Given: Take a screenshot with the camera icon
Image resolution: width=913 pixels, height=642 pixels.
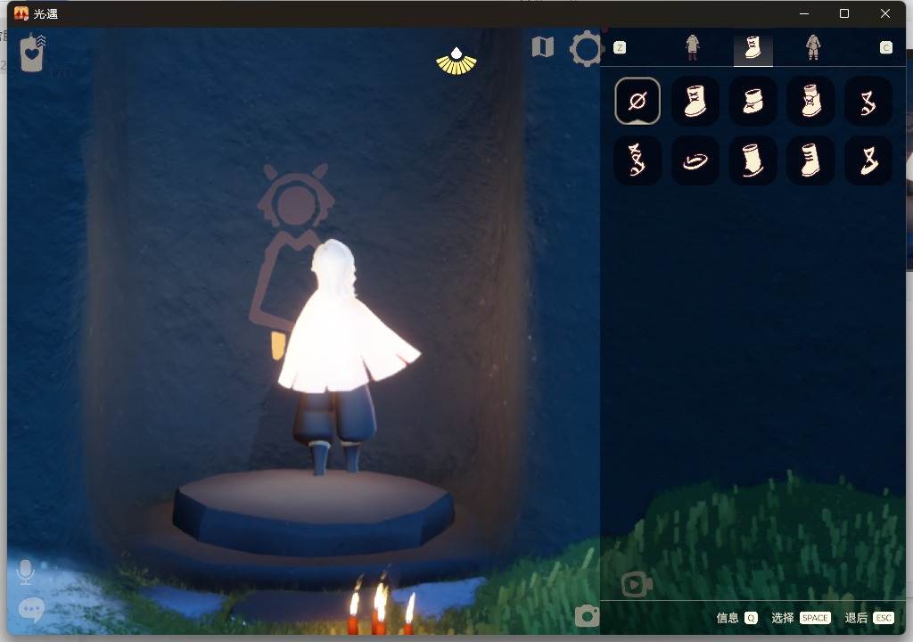Looking at the screenshot, I should tap(587, 616).
